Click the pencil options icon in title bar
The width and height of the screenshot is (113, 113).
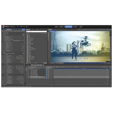pos(27,27)
